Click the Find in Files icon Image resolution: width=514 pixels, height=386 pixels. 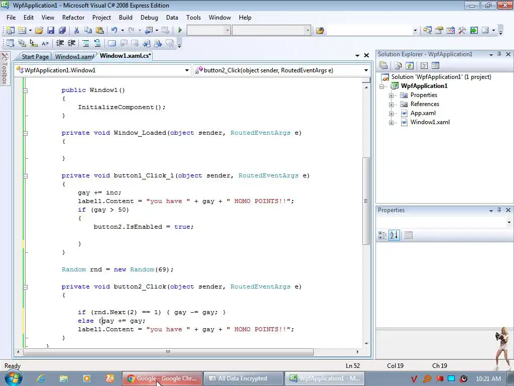320,30
